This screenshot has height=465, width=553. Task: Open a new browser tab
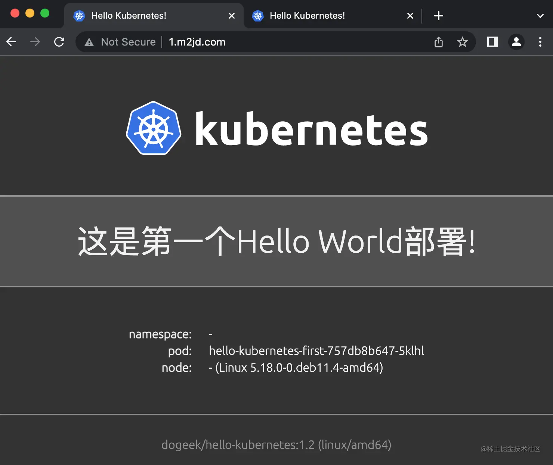click(439, 16)
